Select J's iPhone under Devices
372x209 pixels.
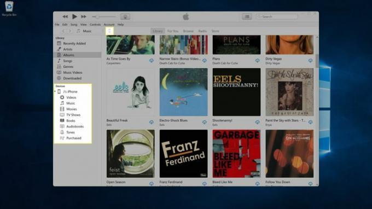[70, 91]
